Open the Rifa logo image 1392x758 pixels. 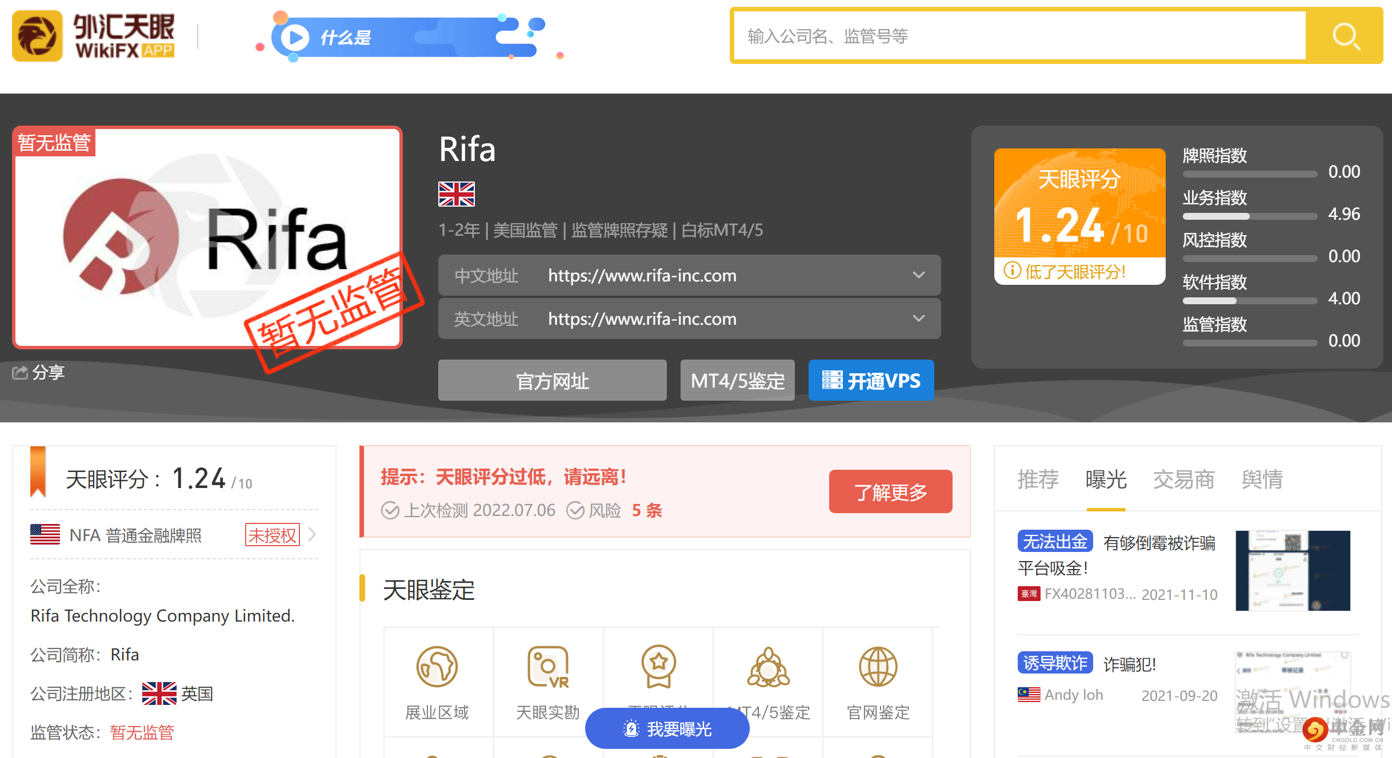tap(207, 237)
